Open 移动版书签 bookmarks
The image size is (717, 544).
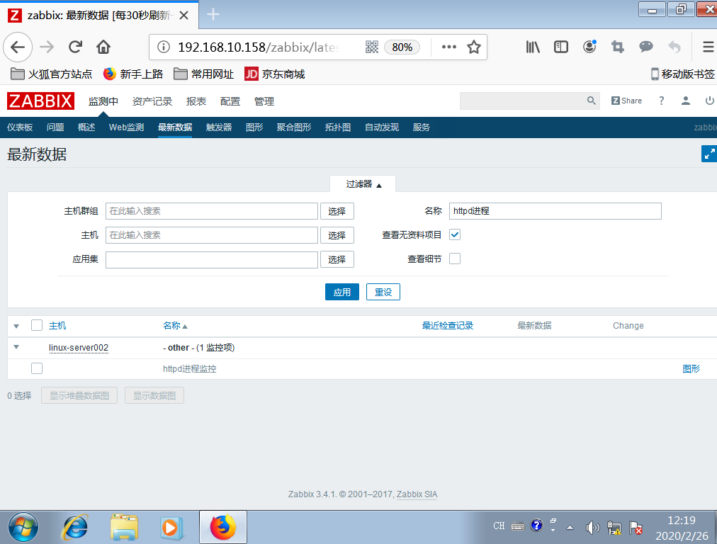pyautogui.click(x=683, y=74)
